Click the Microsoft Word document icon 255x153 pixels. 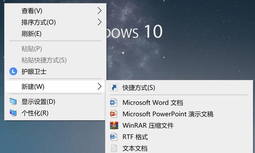pyautogui.click(x=114, y=103)
